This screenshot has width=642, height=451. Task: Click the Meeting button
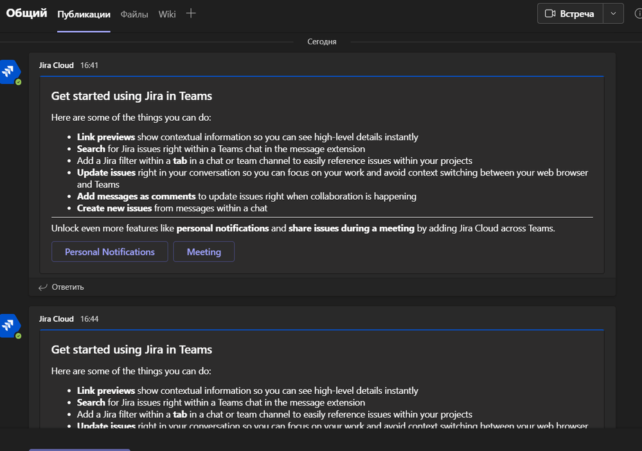(204, 252)
